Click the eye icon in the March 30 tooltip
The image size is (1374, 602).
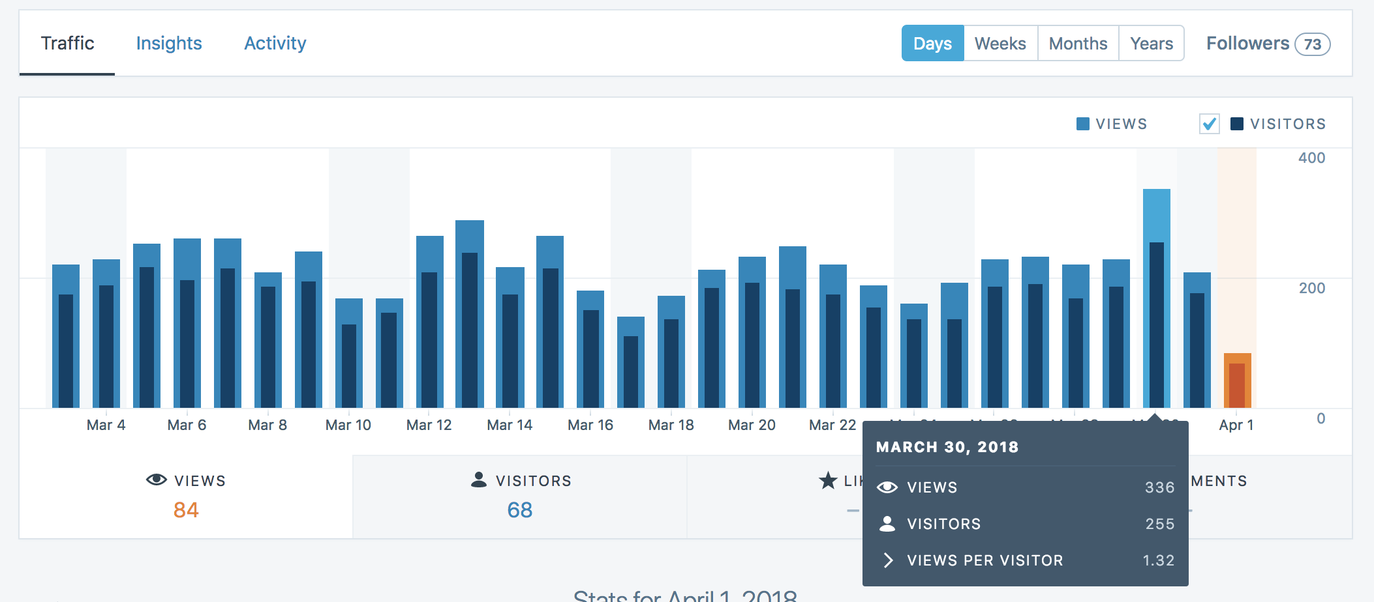click(887, 487)
